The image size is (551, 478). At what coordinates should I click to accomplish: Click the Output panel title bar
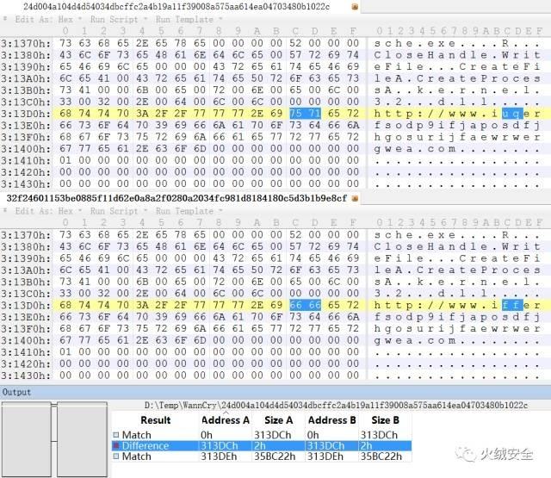tap(275, 392)
